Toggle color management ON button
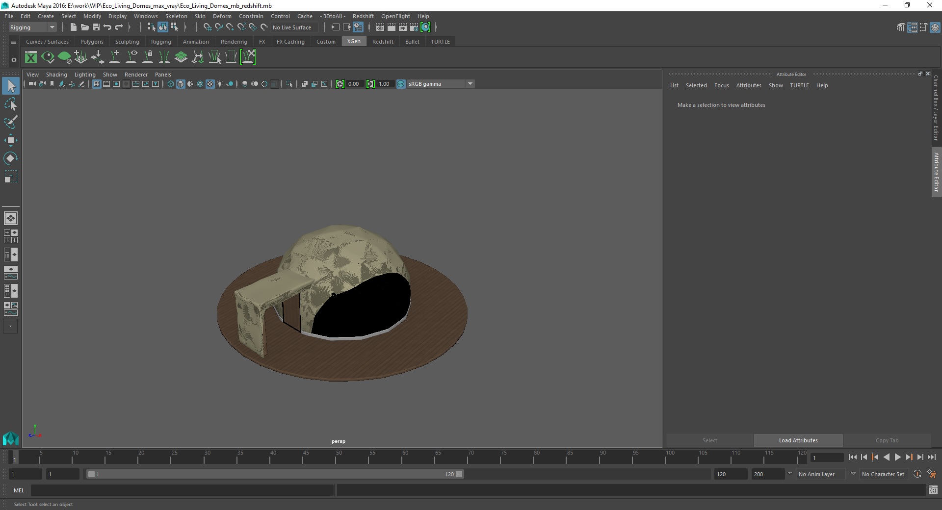Image resolution: width=942 pixels, height=510 pixels. [401, 84]
